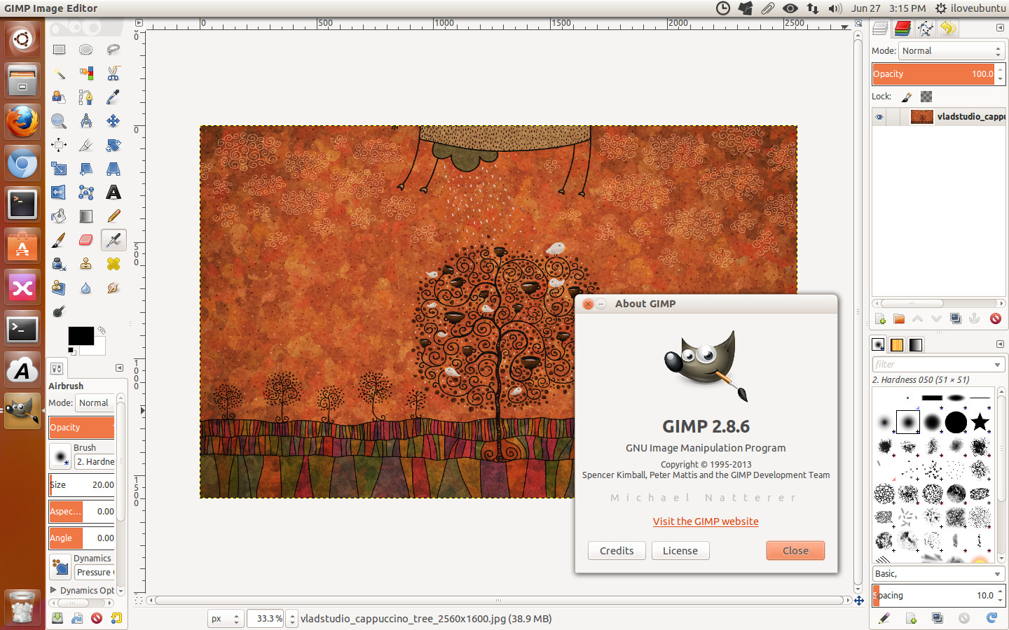Screen dimensions: 1009x630
Task: Open the Basic brush spacing preset dropdown
Action: click(x=938, y=574)
